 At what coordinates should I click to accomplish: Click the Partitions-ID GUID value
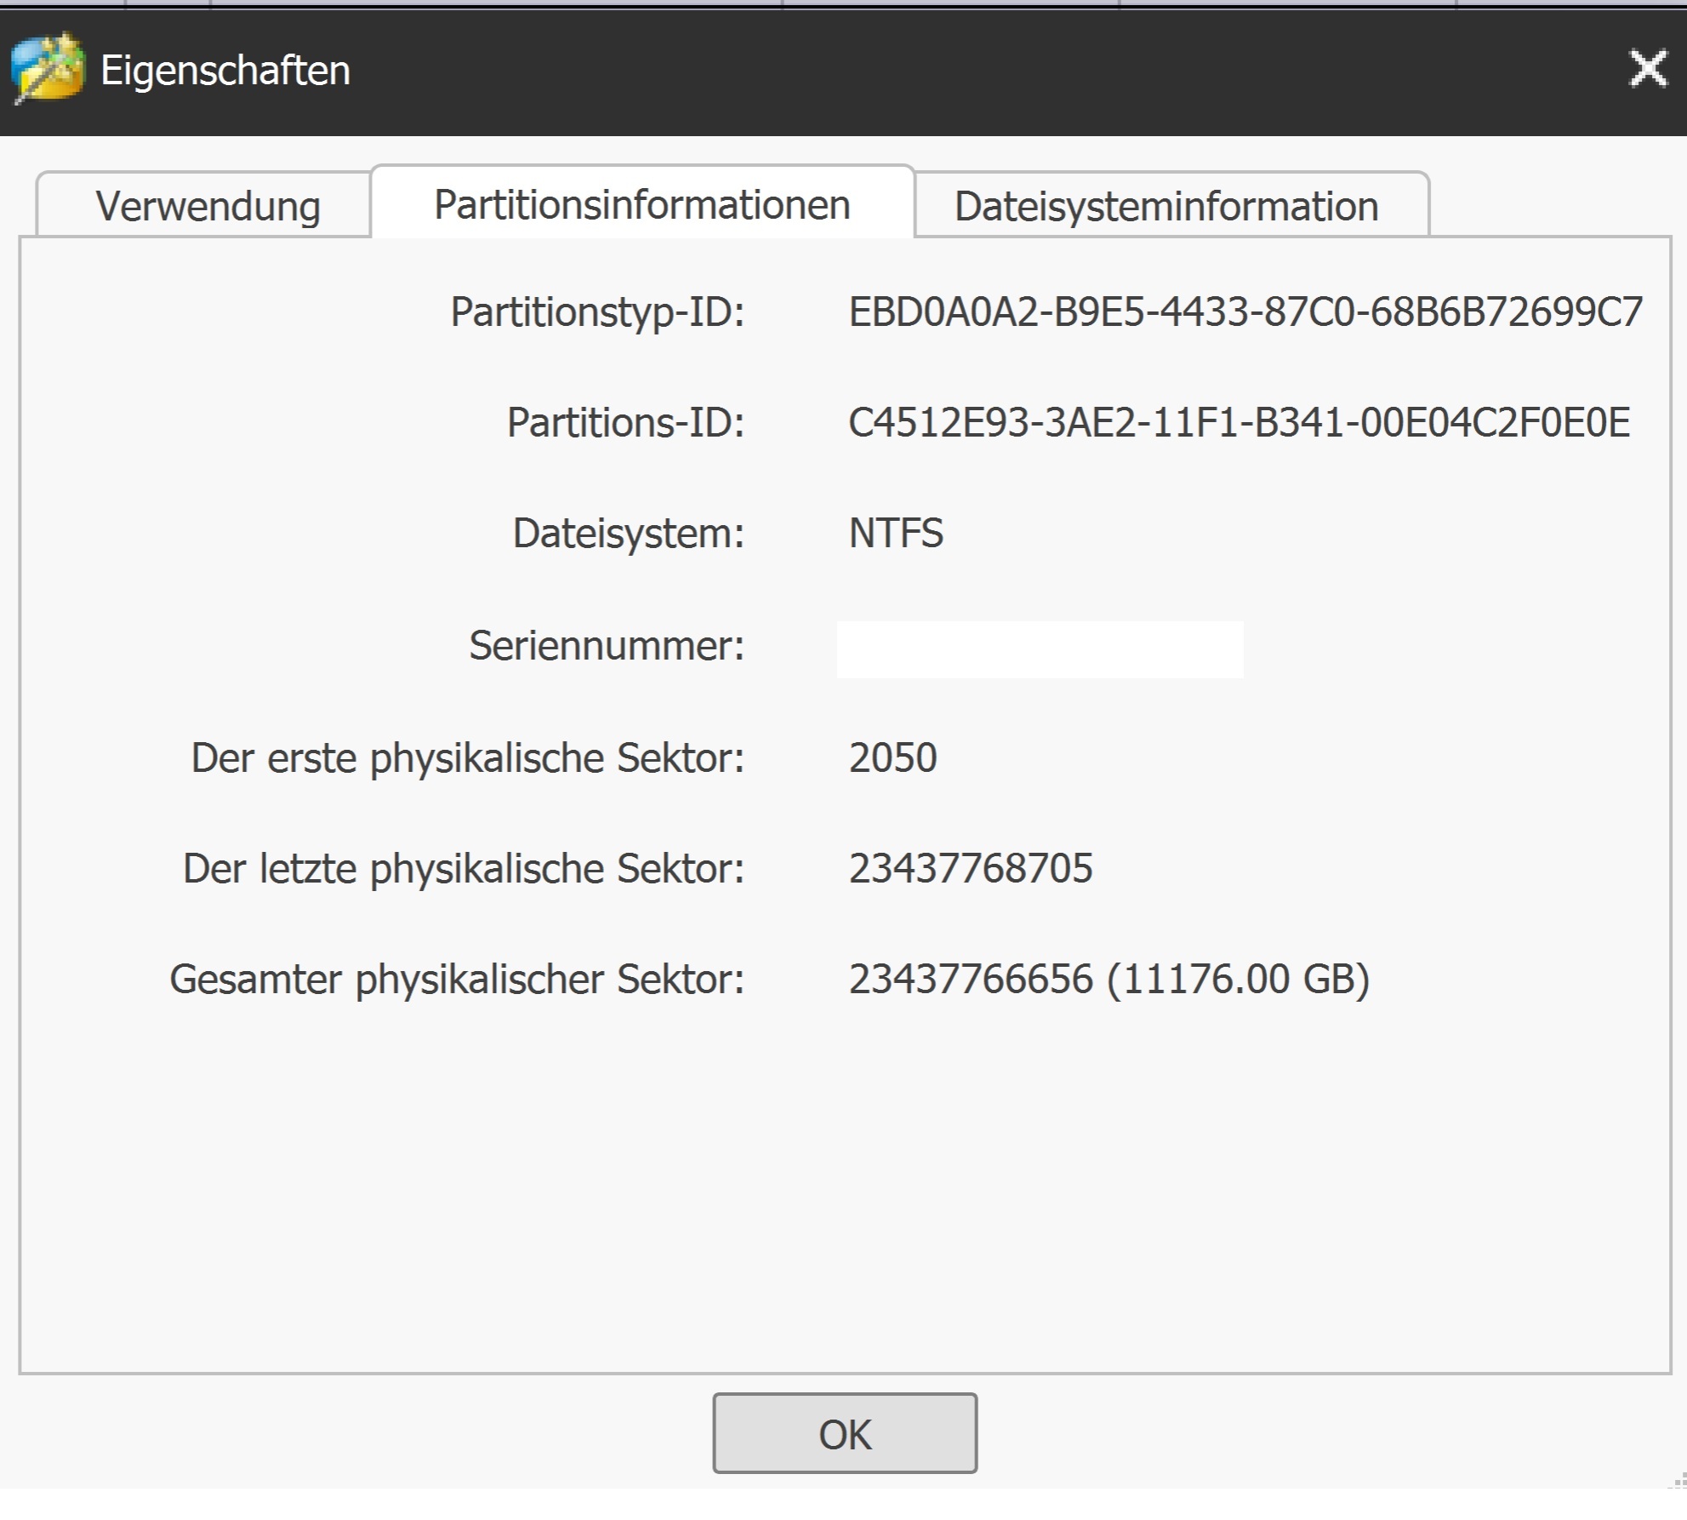1239,422
